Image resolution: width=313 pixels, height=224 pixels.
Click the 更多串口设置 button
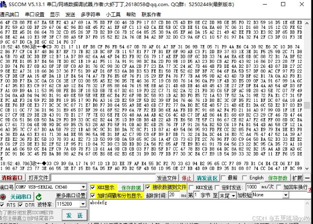(x=71, y=196)
